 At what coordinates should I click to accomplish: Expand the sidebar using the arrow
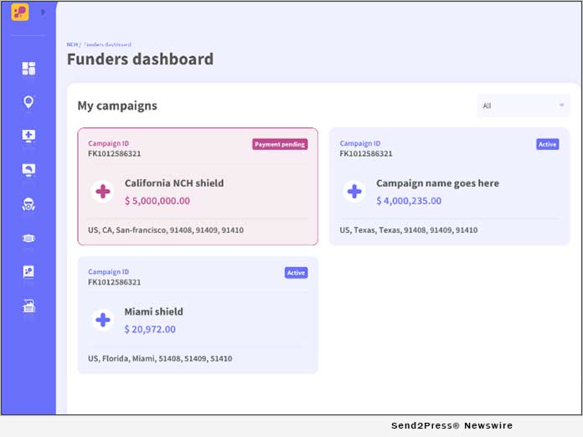tap(43, 12)
